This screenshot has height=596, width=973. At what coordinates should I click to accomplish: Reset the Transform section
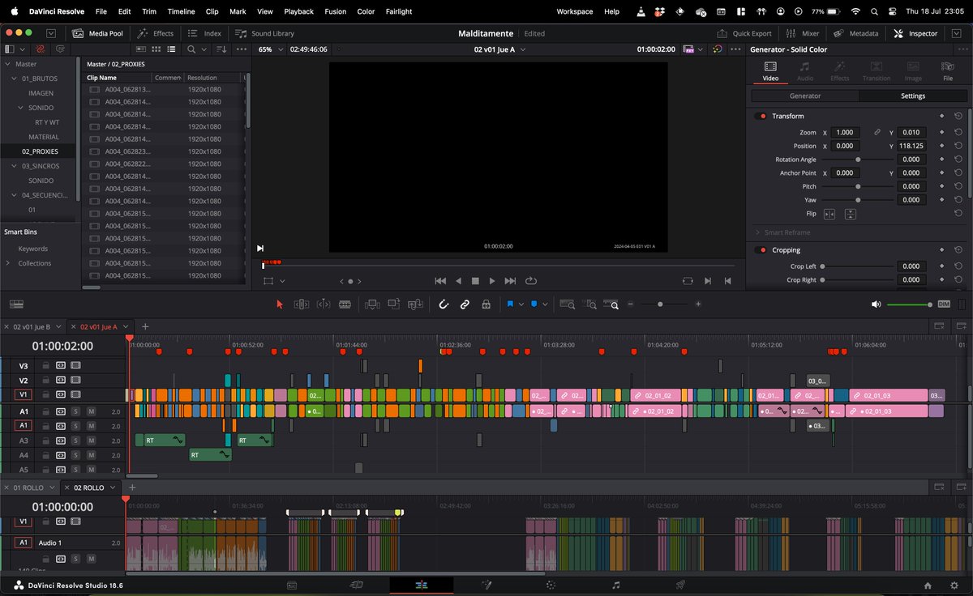958,117
